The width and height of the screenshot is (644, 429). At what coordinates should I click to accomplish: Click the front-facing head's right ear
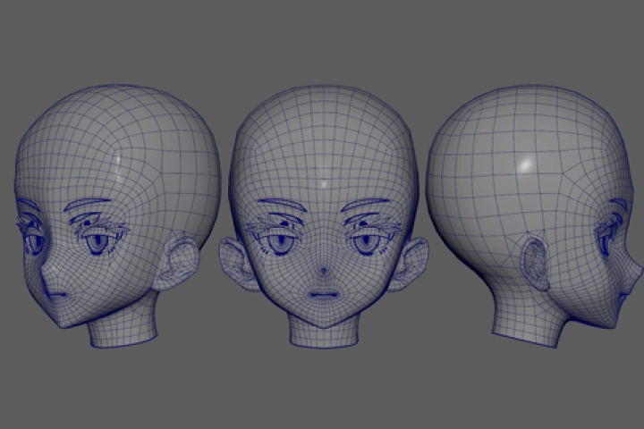[413, 259]
